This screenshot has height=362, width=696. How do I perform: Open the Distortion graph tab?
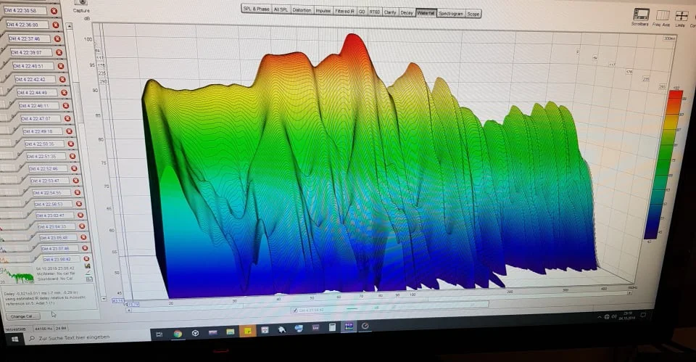coord(302,10)
